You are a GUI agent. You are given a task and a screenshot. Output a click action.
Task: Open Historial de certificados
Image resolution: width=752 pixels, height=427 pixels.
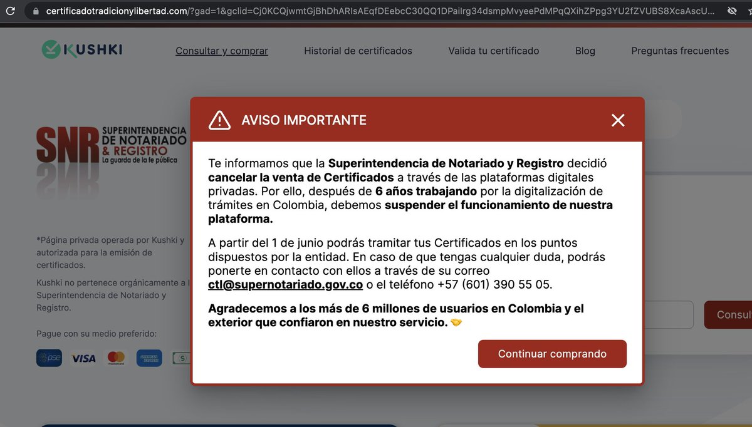(x=358, y=51)
